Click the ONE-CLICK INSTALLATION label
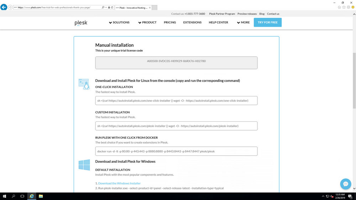This screenshot has width=356, height=200. pos(114,87)
